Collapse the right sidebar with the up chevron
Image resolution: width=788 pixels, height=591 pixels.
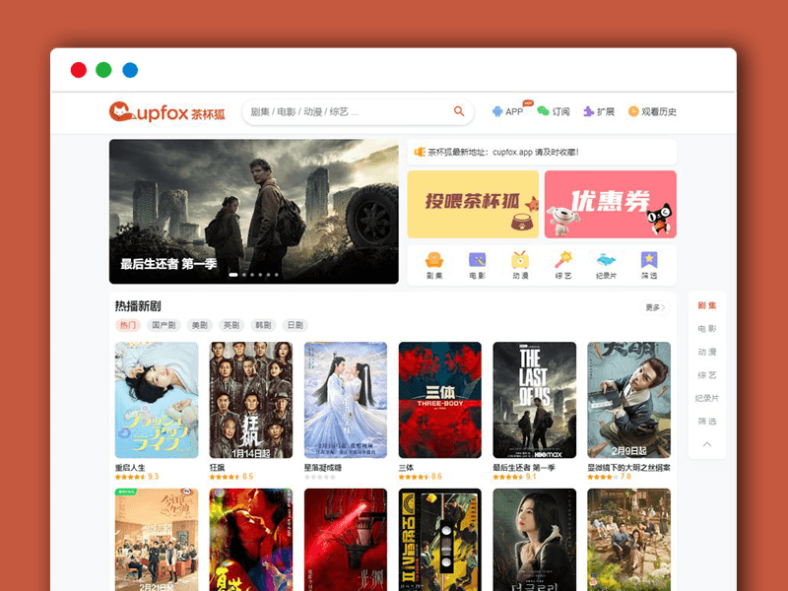705,444
